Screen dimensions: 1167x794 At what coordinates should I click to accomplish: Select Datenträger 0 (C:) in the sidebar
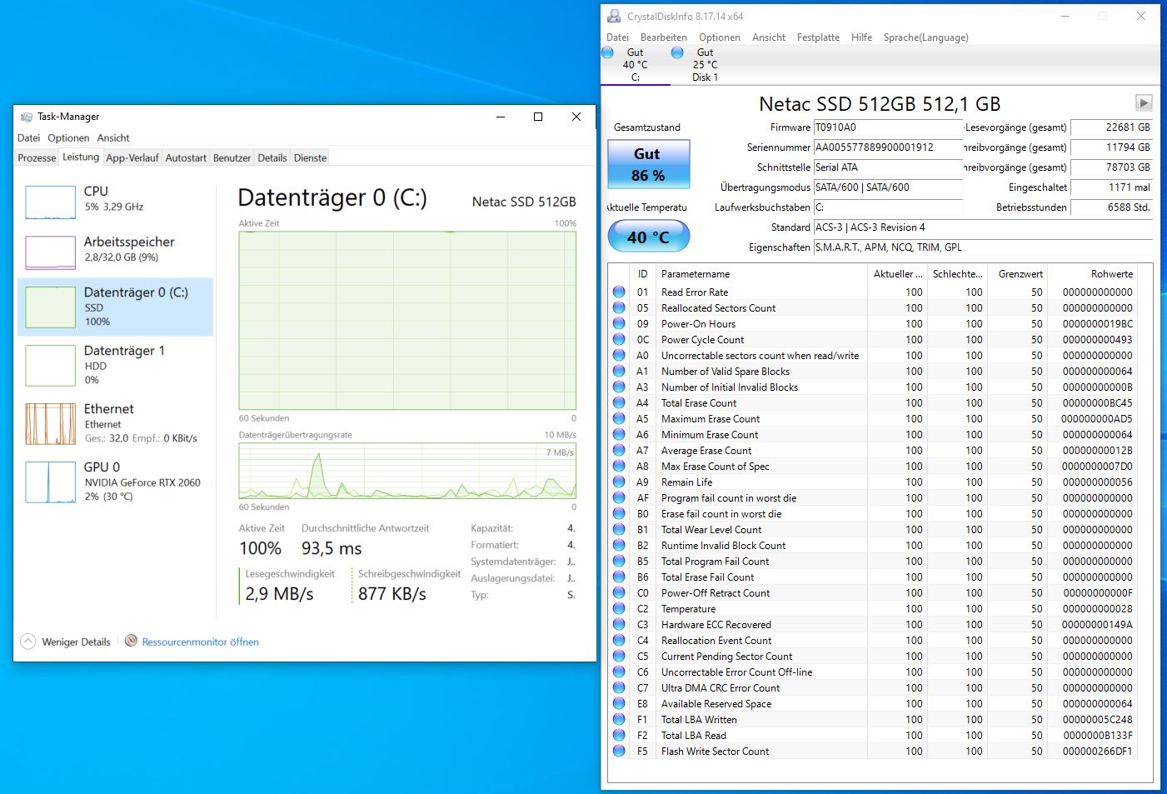click(115, 307)
